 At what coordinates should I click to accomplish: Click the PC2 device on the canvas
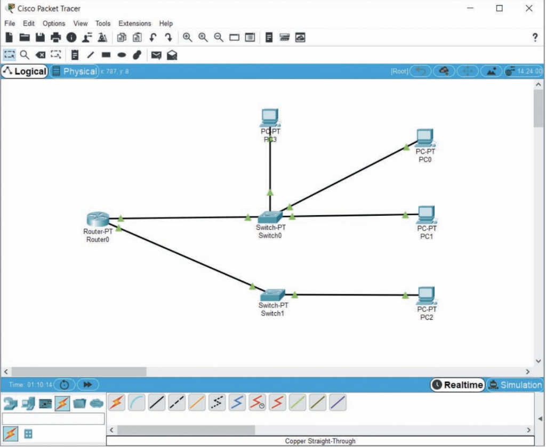click(427, 296)
